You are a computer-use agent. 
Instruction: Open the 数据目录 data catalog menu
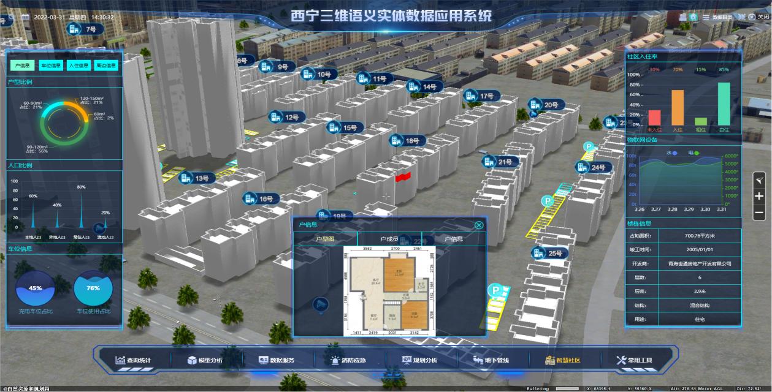pyautogui.click(x=718, y=18)
